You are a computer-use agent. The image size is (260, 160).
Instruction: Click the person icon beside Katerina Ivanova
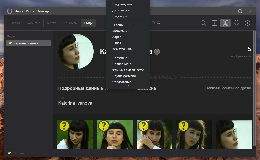pyautogui.click(x=10, y=43)
